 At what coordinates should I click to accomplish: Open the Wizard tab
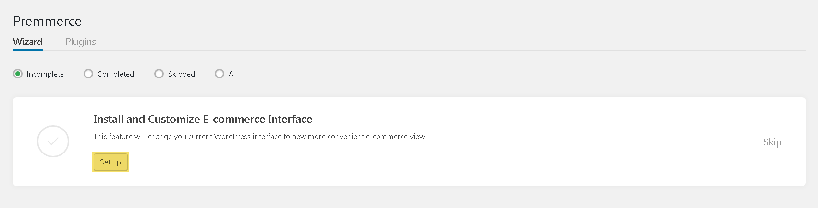[x=27, y=42]
